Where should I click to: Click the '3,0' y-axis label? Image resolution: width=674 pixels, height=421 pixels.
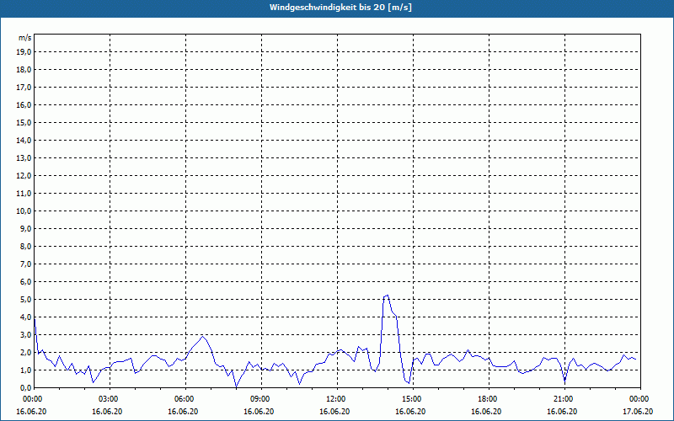click(x=26, y=334)
